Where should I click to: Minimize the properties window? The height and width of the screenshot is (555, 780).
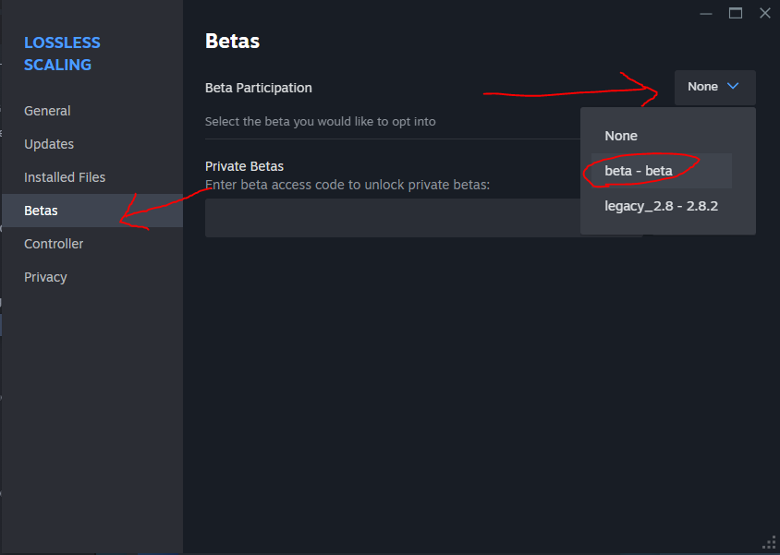pyautogui.click(x=706, y=13)
